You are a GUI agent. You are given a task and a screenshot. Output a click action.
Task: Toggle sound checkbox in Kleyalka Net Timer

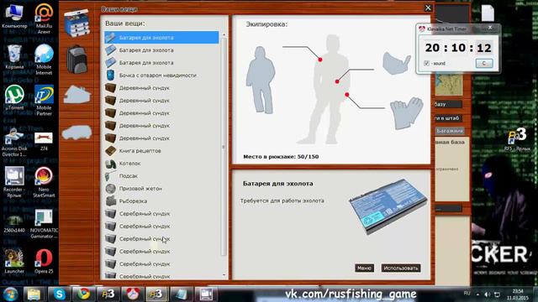pyautogui.click(x=426, y=64)
